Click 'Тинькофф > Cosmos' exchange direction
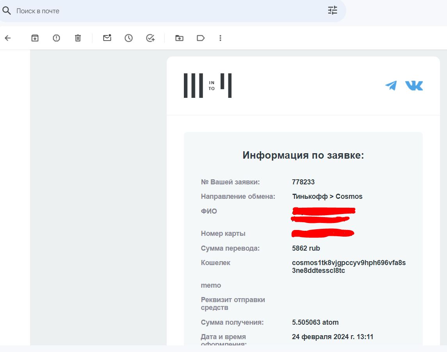 327,196
